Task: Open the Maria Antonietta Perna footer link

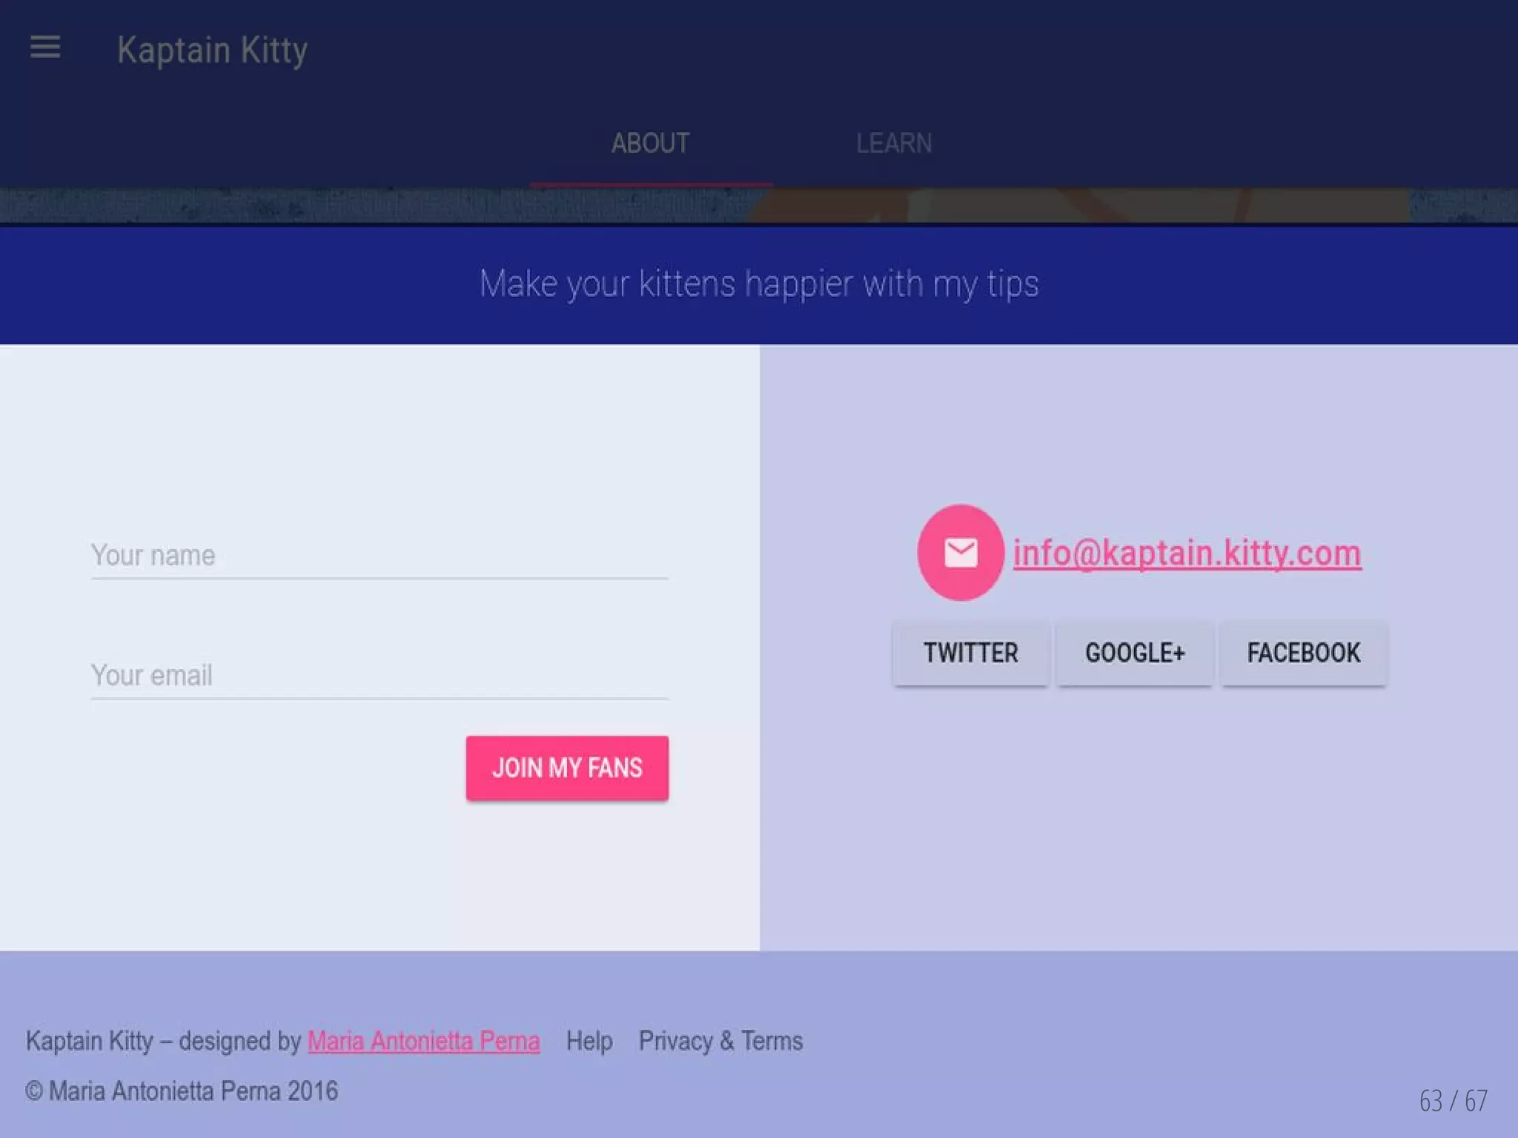Action: tap(423, 1041)
